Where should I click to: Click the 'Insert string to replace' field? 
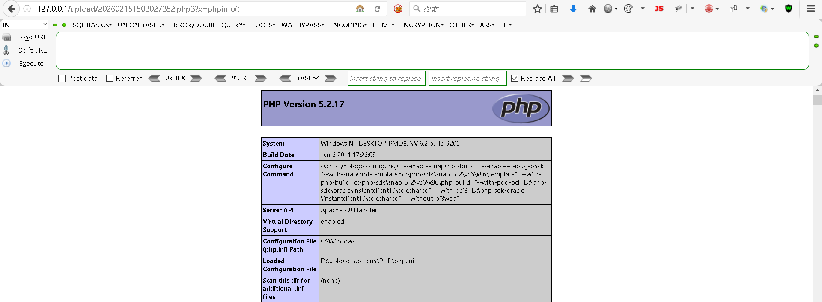(x=386, y=78)
